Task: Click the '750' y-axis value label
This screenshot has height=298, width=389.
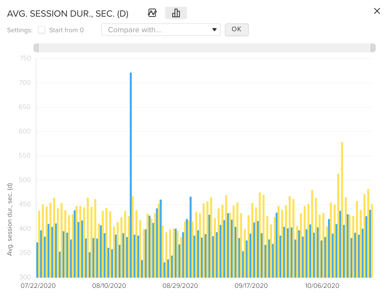Action: 25,58
